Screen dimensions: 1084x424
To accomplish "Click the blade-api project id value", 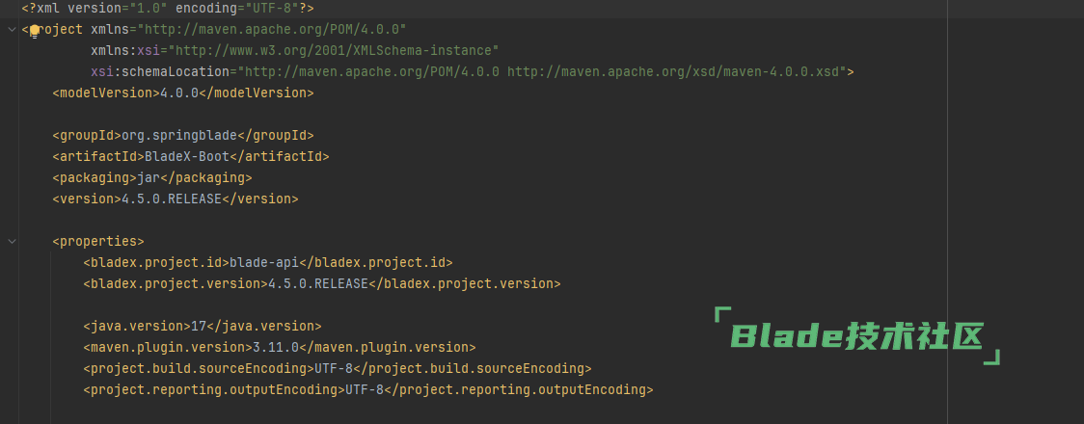I will [264, 262].
